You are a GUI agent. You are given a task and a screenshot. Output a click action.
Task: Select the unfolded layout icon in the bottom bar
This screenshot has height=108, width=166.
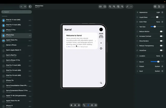pos(92,105)
